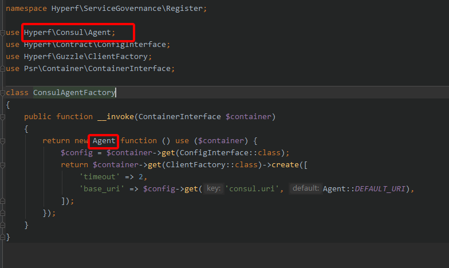Click the 'class' keyword
This screenshot has height=268, width=449.
17,93
